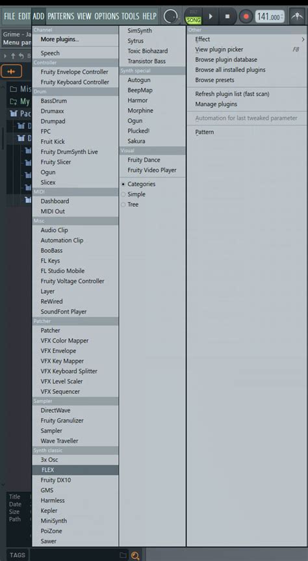Open the PATTERNS menu
Viewport: 308px width, 561px height.
coord(61,16)
